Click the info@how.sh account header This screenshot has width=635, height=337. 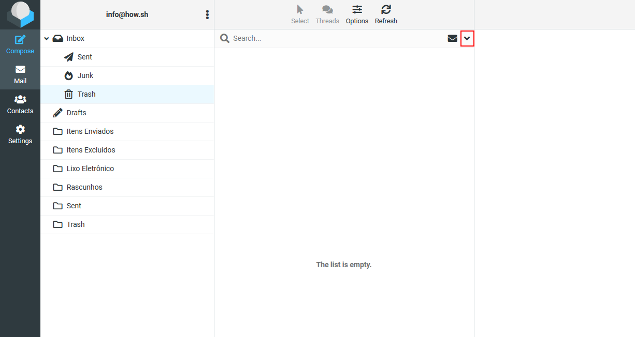[127, 14]
